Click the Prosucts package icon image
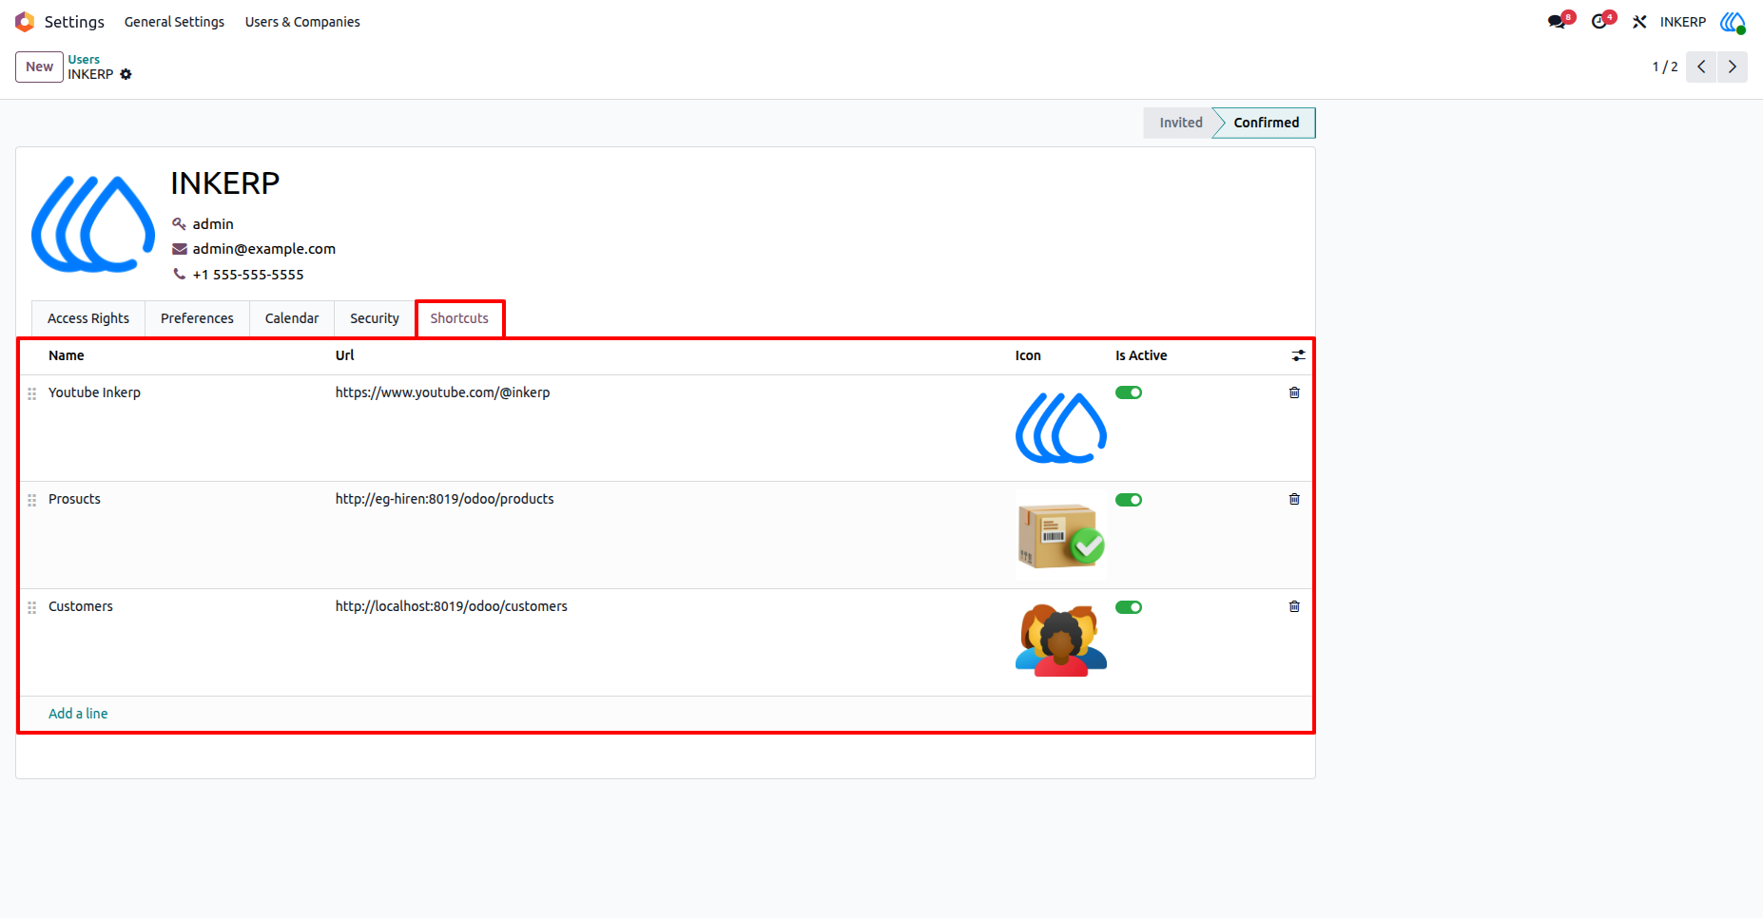 [x=1061, y=536]
